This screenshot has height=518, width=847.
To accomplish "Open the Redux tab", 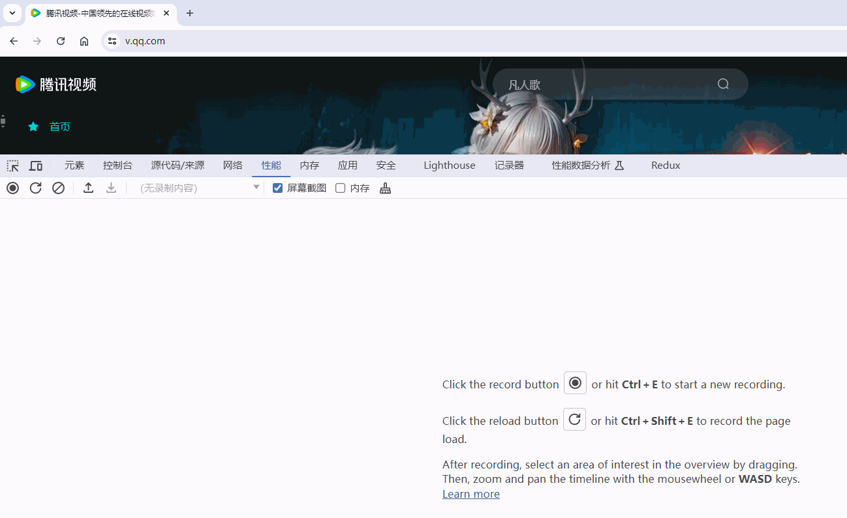I will (666, 165).
